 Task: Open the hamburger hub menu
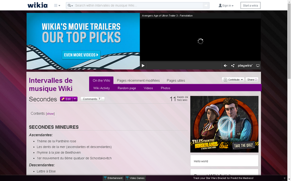pos(57,5)
